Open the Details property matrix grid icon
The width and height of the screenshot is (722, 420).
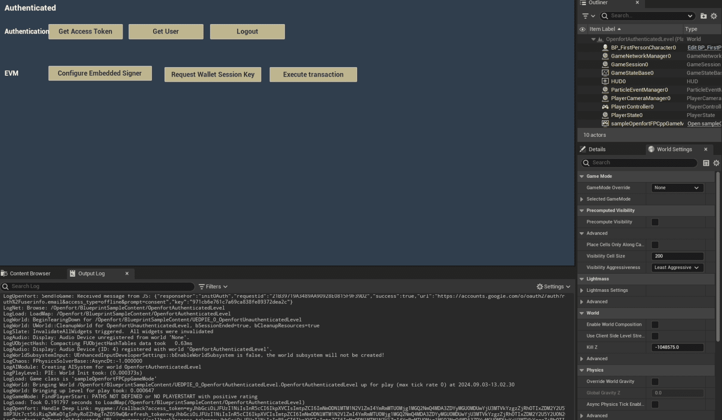click(x=706, y=163)
